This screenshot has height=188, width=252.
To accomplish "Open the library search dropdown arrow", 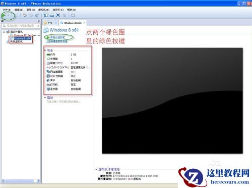I will pyautogui.click(x=38, y=26).
